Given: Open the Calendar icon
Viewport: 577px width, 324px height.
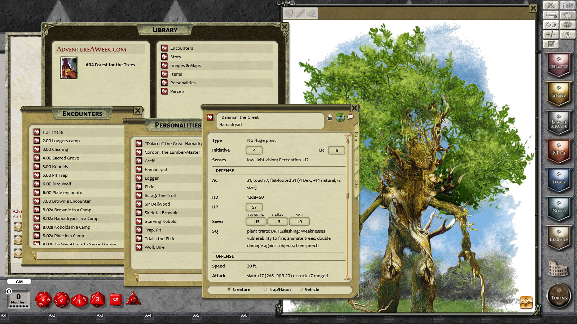Looking at the screenshot, I should (568, 15).
